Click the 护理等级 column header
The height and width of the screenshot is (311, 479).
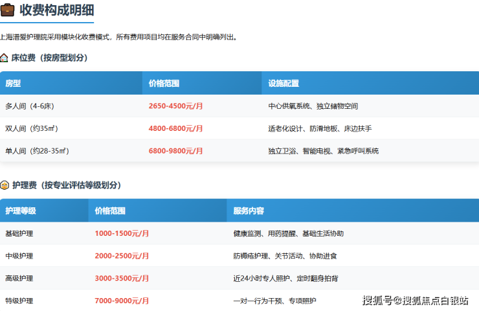click(20, 211)
